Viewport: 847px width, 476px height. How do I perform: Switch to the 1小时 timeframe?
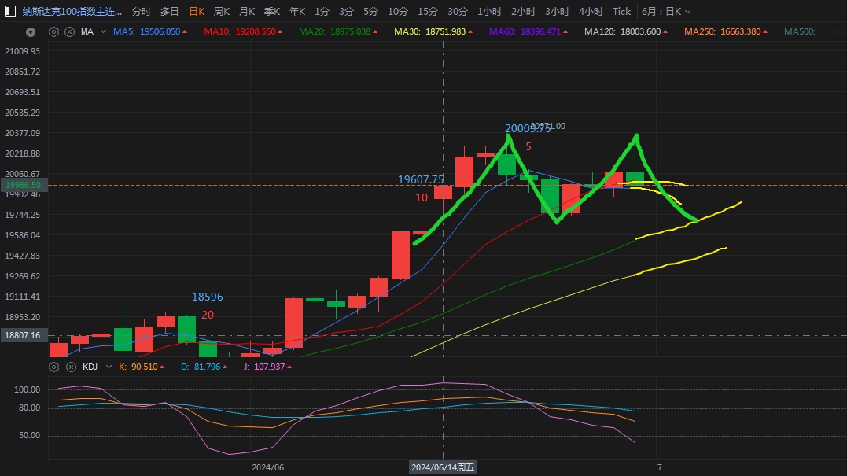click(490, 12)
